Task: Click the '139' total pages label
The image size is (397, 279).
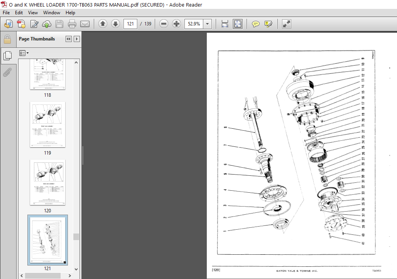Action: [x=148, y=24]
